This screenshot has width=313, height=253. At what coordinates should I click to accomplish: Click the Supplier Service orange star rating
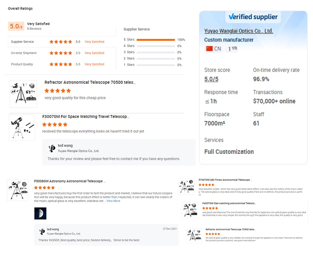tap(61, 42)
